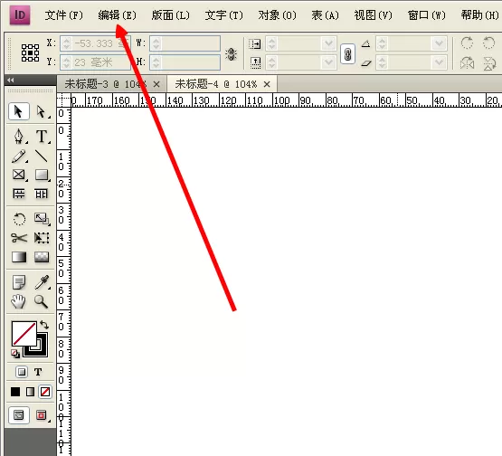502x456 pixels.
Task: Toggle constrain proportions chain for scaling
Action: tap(347, 53)
